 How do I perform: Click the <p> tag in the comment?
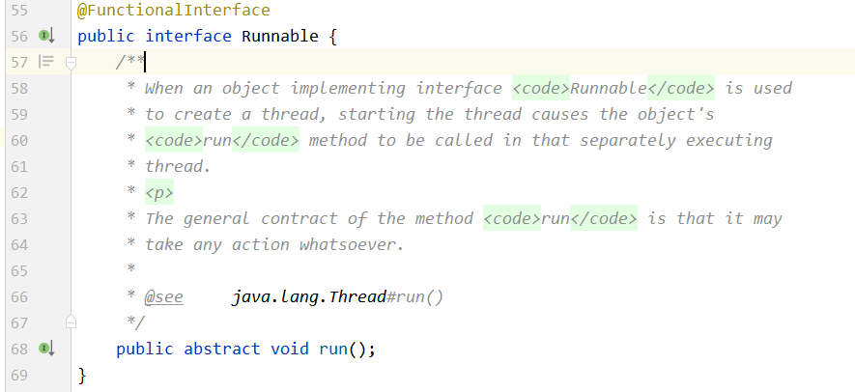(159, 192)
